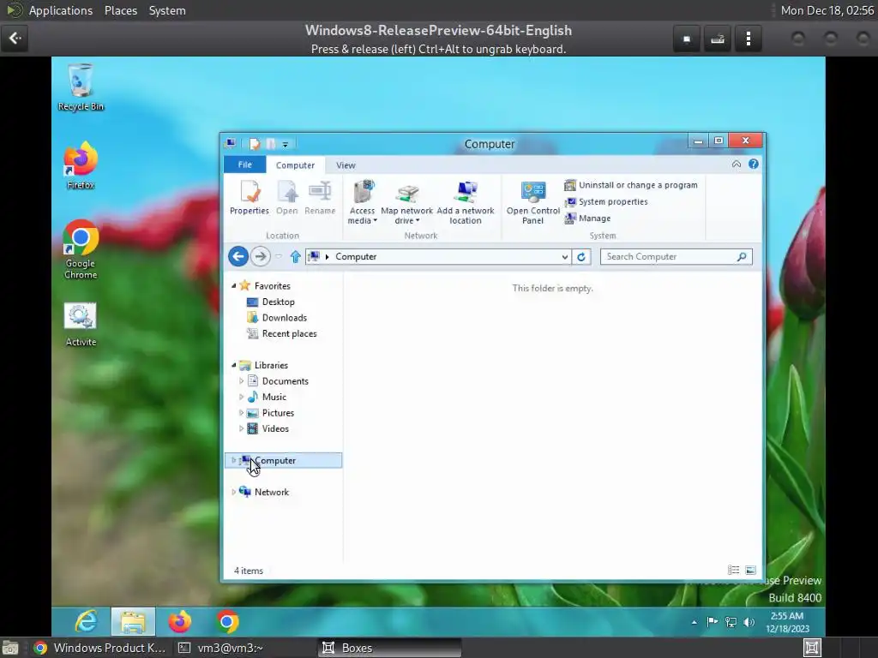Switch to Large icons view icon
Screen dimensions: 878x658
(x=750, y=570)
